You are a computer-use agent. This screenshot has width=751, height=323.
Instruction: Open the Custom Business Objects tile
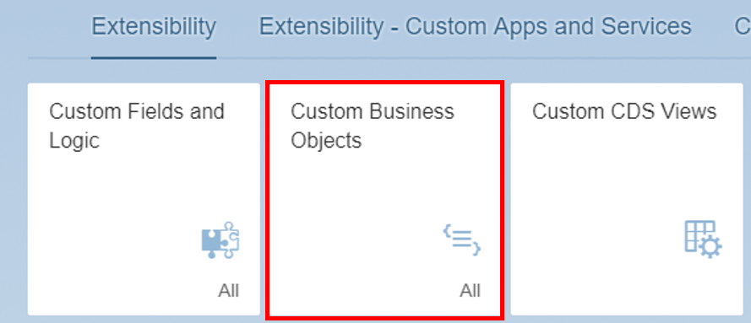(x=385, y=199)
